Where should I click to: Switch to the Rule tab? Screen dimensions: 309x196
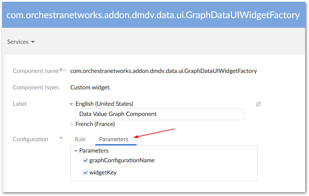[x=80, y=139]
